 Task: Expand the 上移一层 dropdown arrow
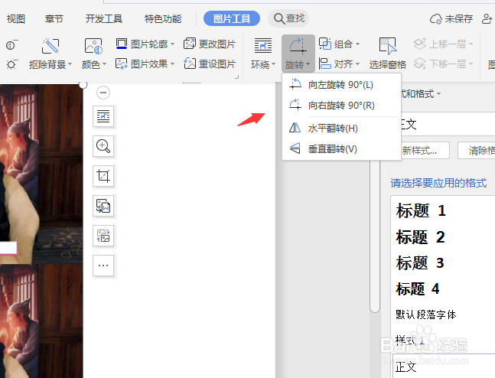(x=471, y=44)
